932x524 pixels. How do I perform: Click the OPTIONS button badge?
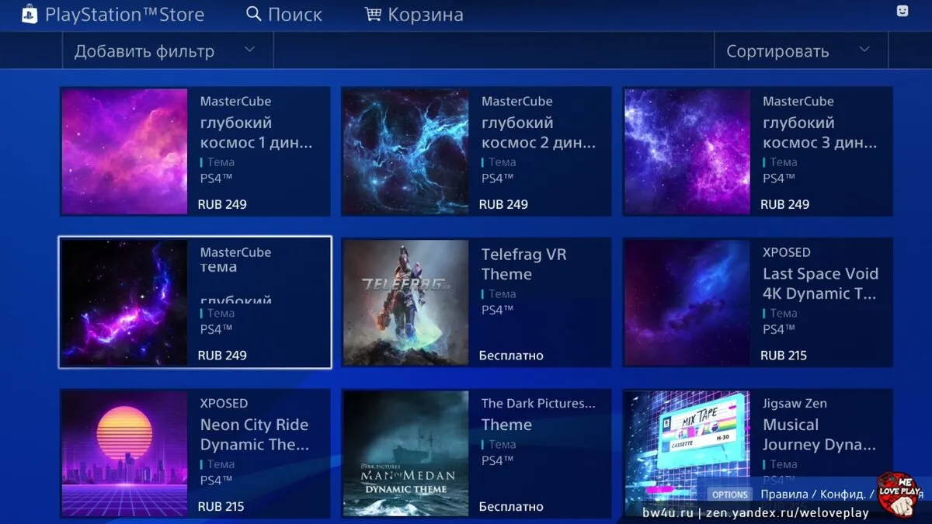pyautogui.click(x=729, y=495)
